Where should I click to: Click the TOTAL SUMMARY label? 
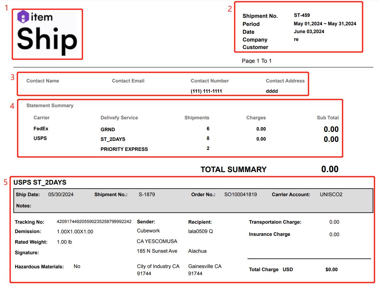coord(233,170)
